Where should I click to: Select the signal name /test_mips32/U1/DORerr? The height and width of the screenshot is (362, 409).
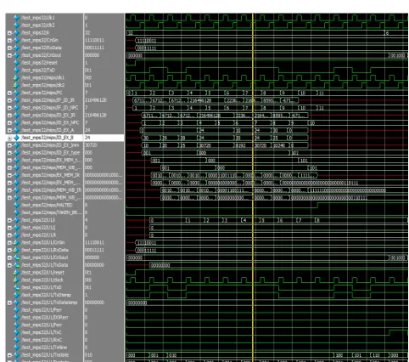[45, 318]
